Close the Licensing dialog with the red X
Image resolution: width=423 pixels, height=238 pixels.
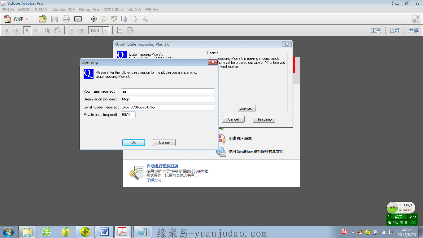point(212,62)
